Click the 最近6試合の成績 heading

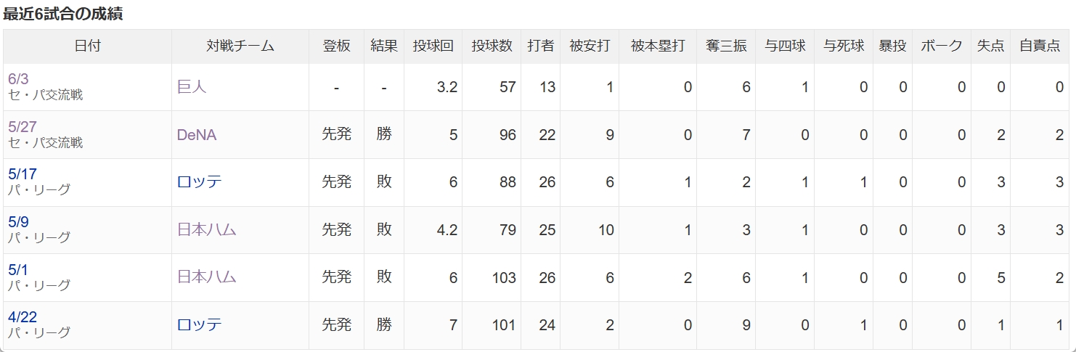[62, 14]
